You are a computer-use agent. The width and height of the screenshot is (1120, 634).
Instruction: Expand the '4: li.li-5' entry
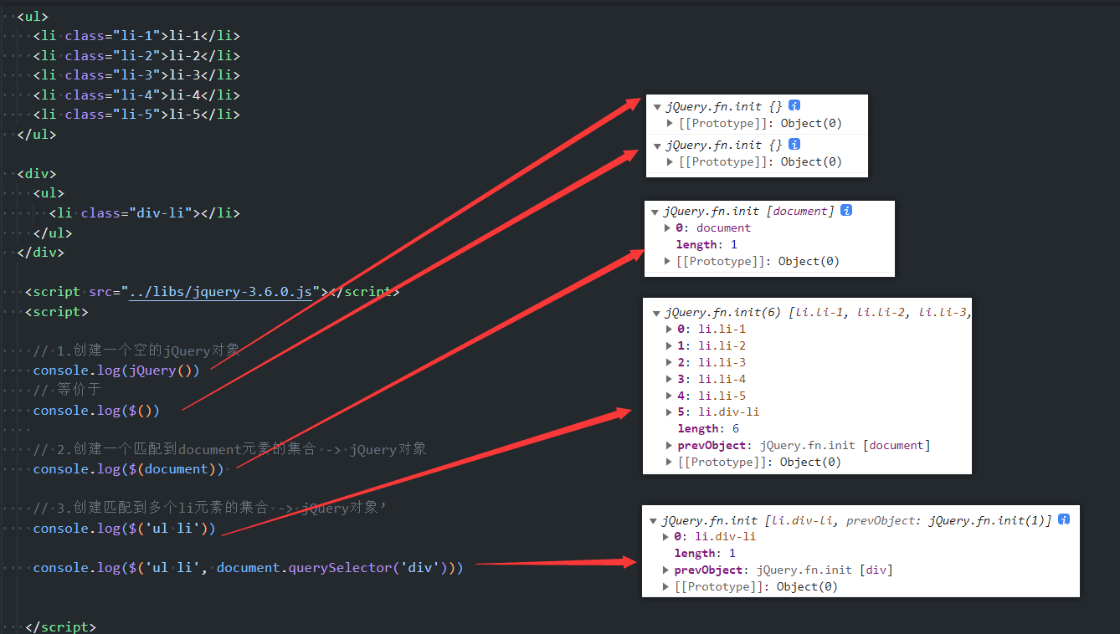pos(669,396)
